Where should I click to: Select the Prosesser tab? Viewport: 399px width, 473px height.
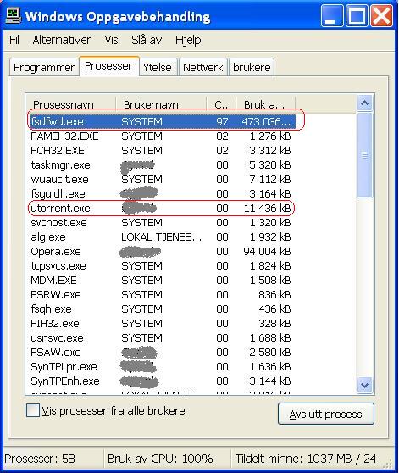108,66
